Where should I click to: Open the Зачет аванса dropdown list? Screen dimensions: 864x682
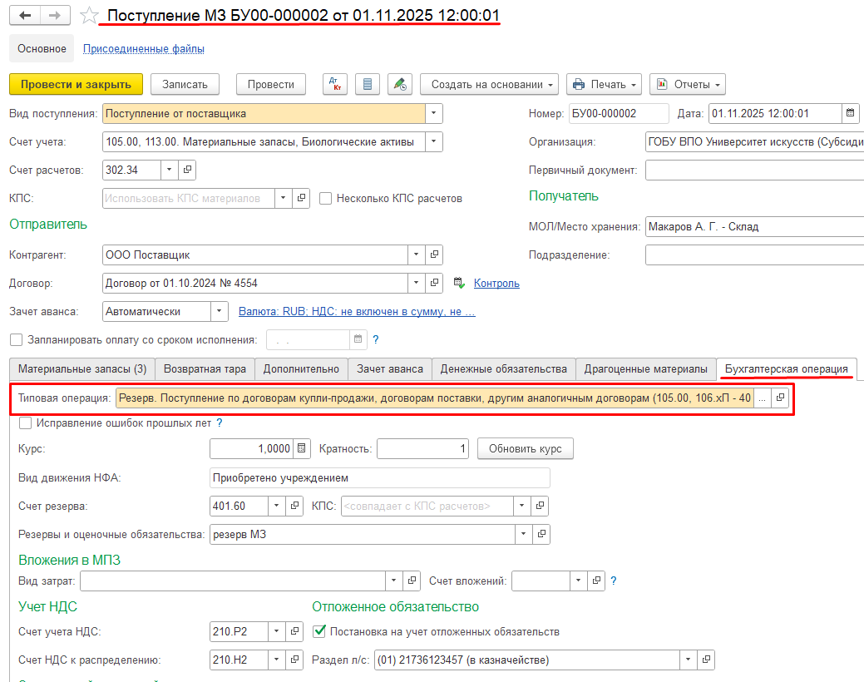[219, 311]
